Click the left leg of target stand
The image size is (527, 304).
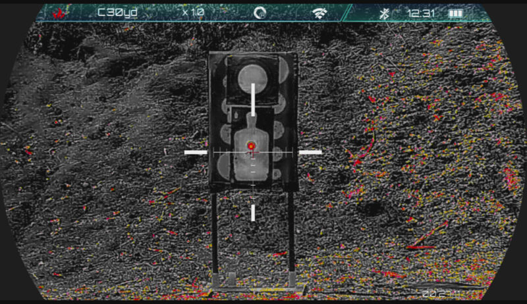215,237
